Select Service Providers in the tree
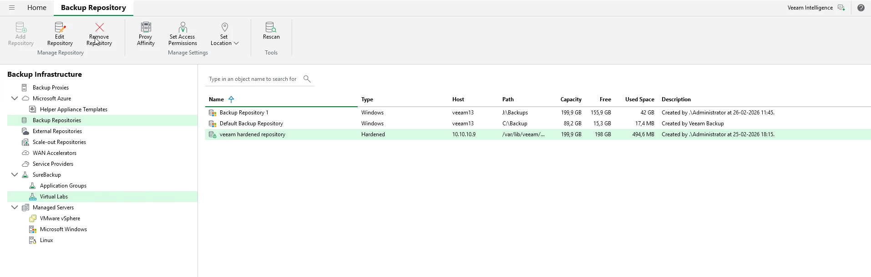 (x=53, y=164)
